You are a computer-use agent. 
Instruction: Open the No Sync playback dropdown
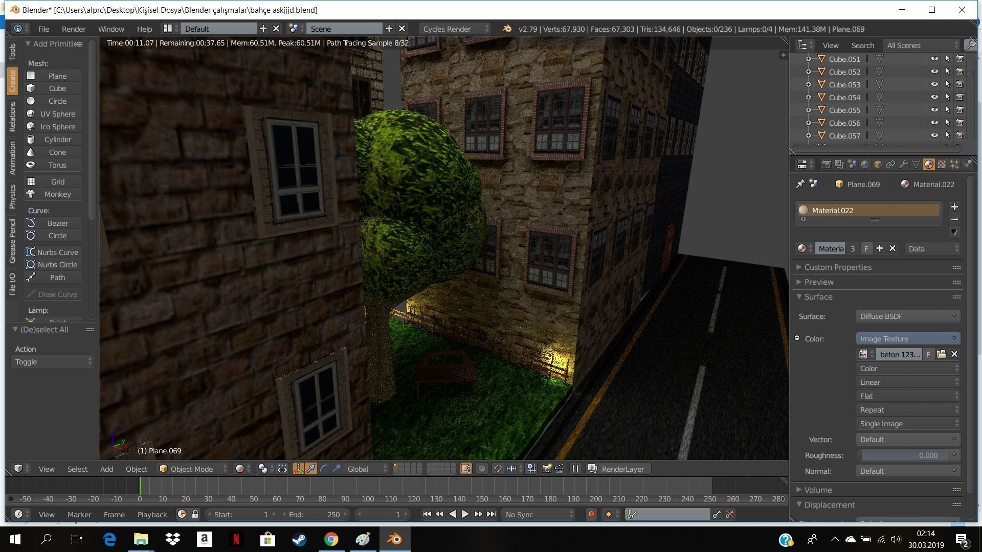[x=539, y=514]
